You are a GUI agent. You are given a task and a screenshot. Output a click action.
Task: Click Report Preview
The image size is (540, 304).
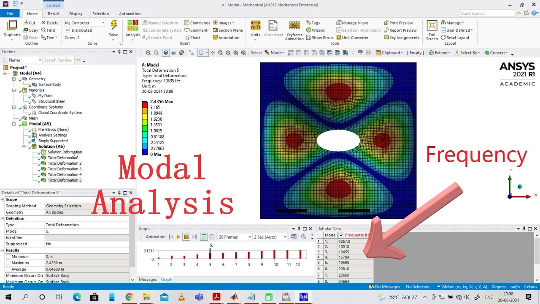(400, 30)
